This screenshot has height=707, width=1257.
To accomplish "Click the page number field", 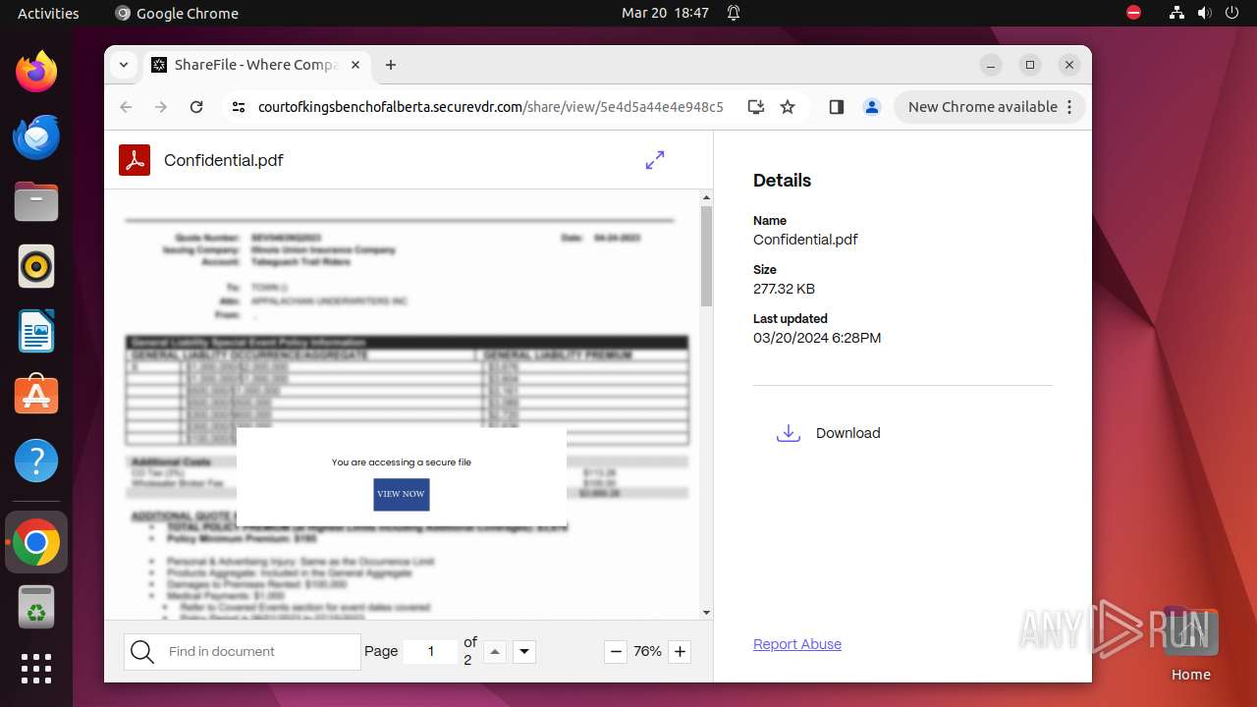I will click(x=431, y=651).
